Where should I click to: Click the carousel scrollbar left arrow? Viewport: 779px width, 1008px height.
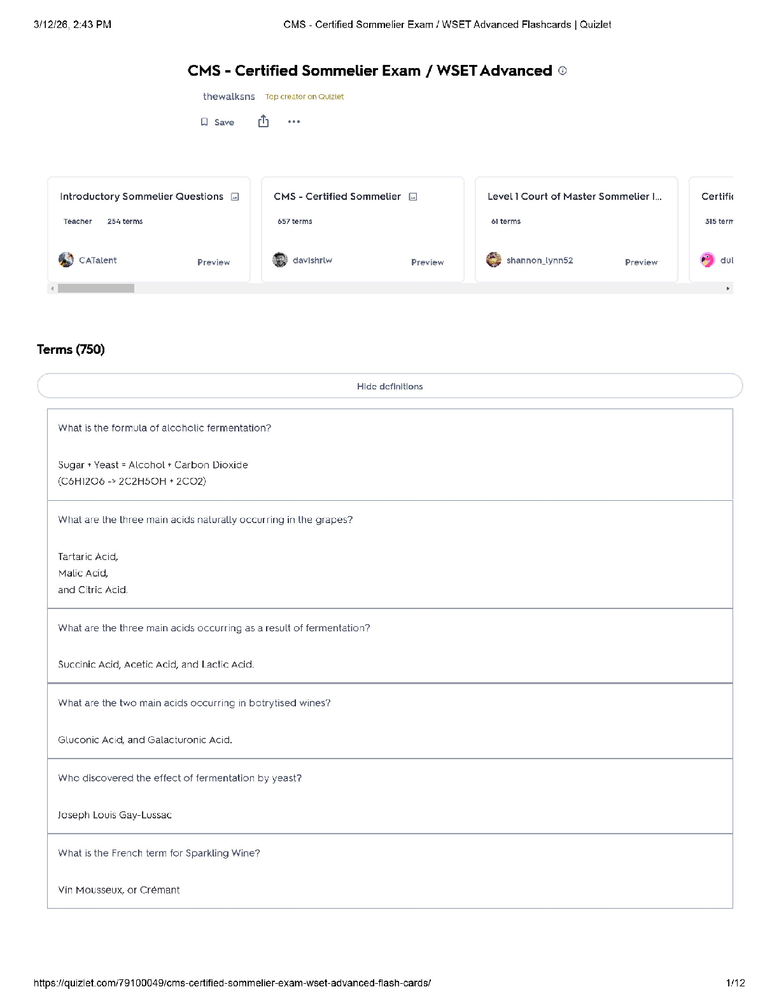52,289
